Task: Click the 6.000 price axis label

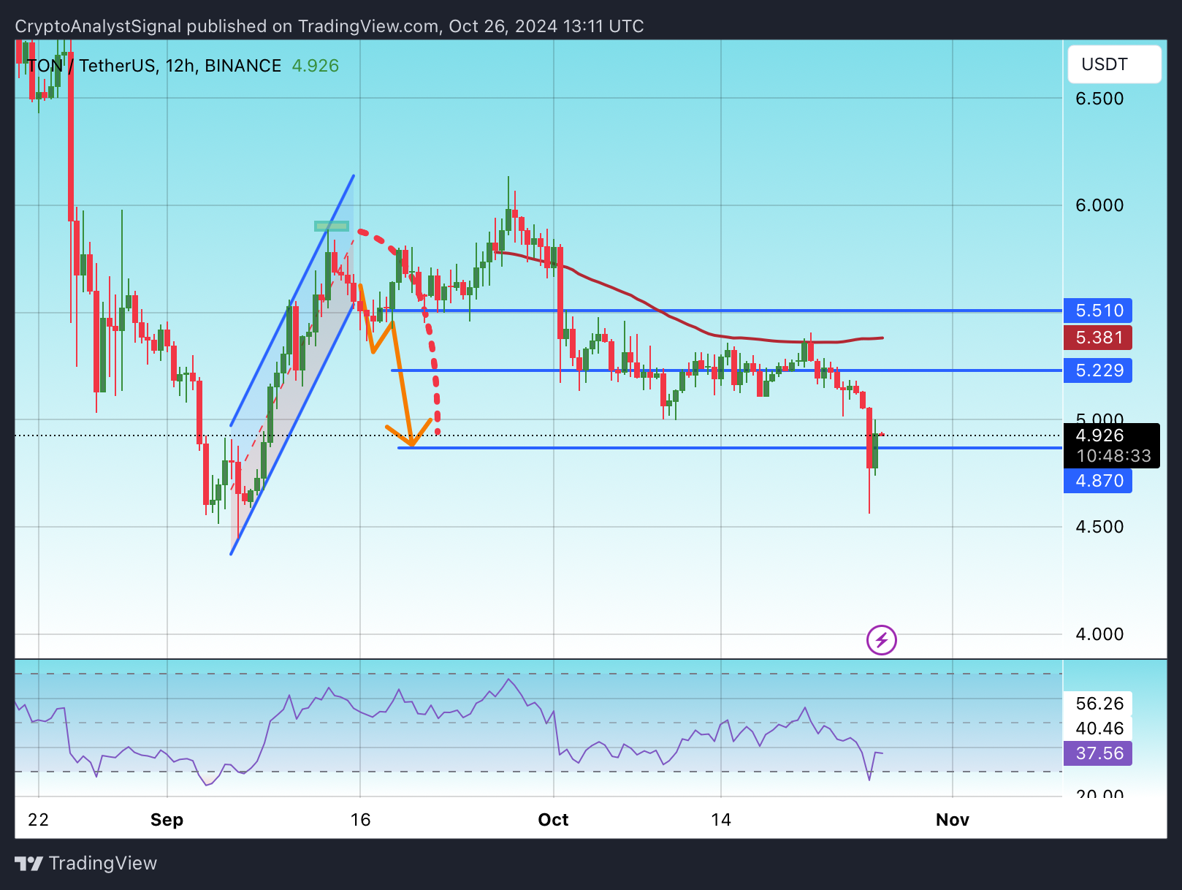Action: pyautogui.click(x=1099, y=205)
